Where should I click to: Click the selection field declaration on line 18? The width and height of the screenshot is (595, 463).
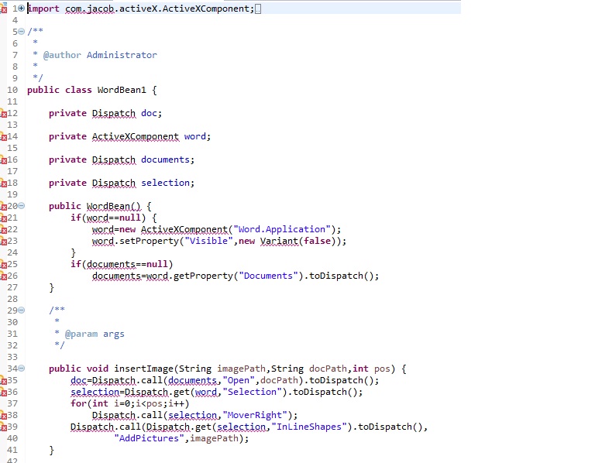tap(165, 183)
